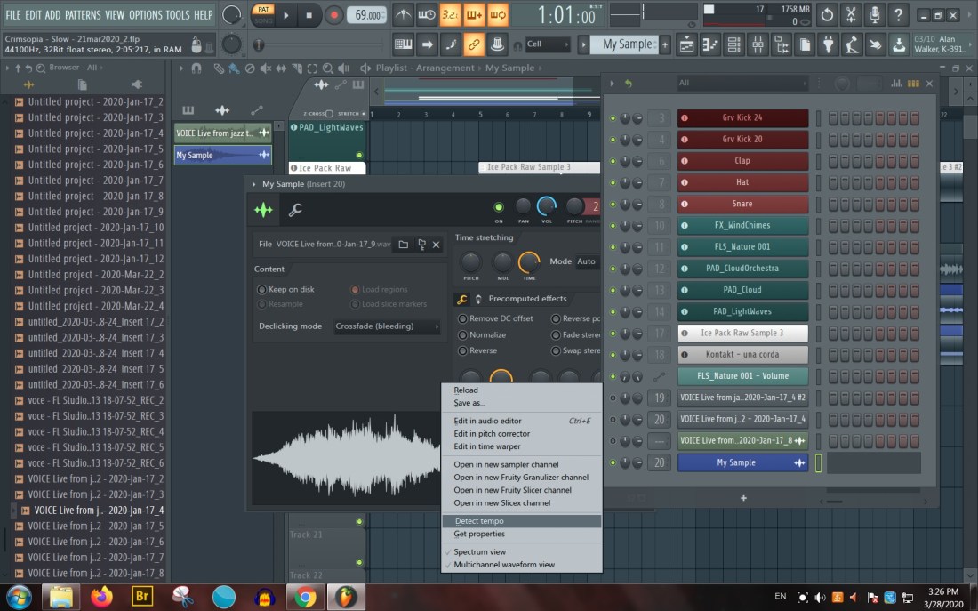This screenshot has height=611, width=978.
Task: Click the wrench settings tab in My Sample
Action: [x=294, y=210]
